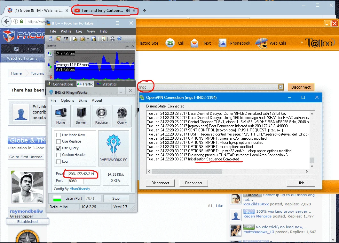This screenshot has width=339, height=243.
Task: Enable Use Mode Raw checkbox
Action: click(59, 135)
